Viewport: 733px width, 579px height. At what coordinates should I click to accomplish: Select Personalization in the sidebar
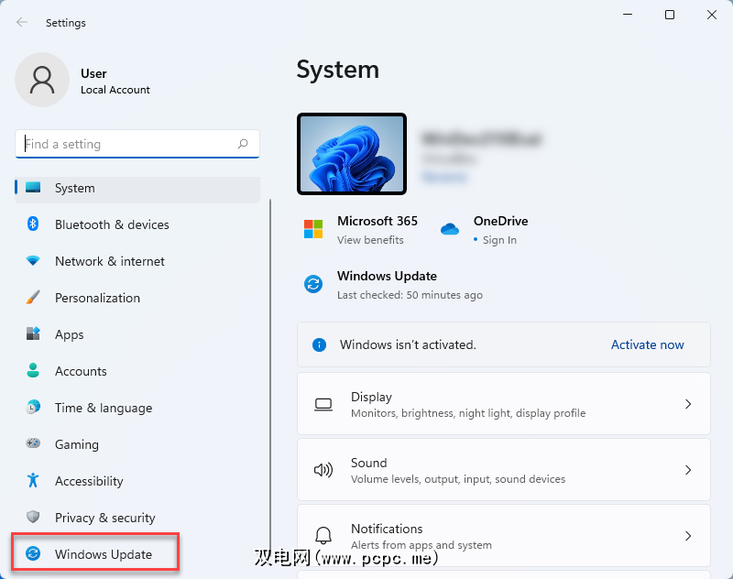137,298
